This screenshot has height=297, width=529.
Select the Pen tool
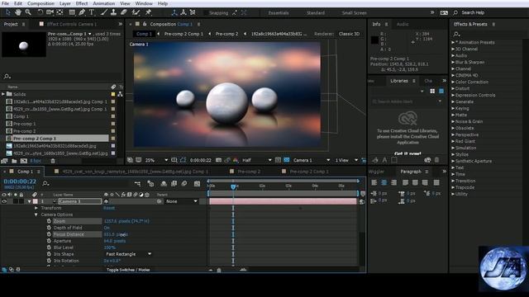click(82, 12)
